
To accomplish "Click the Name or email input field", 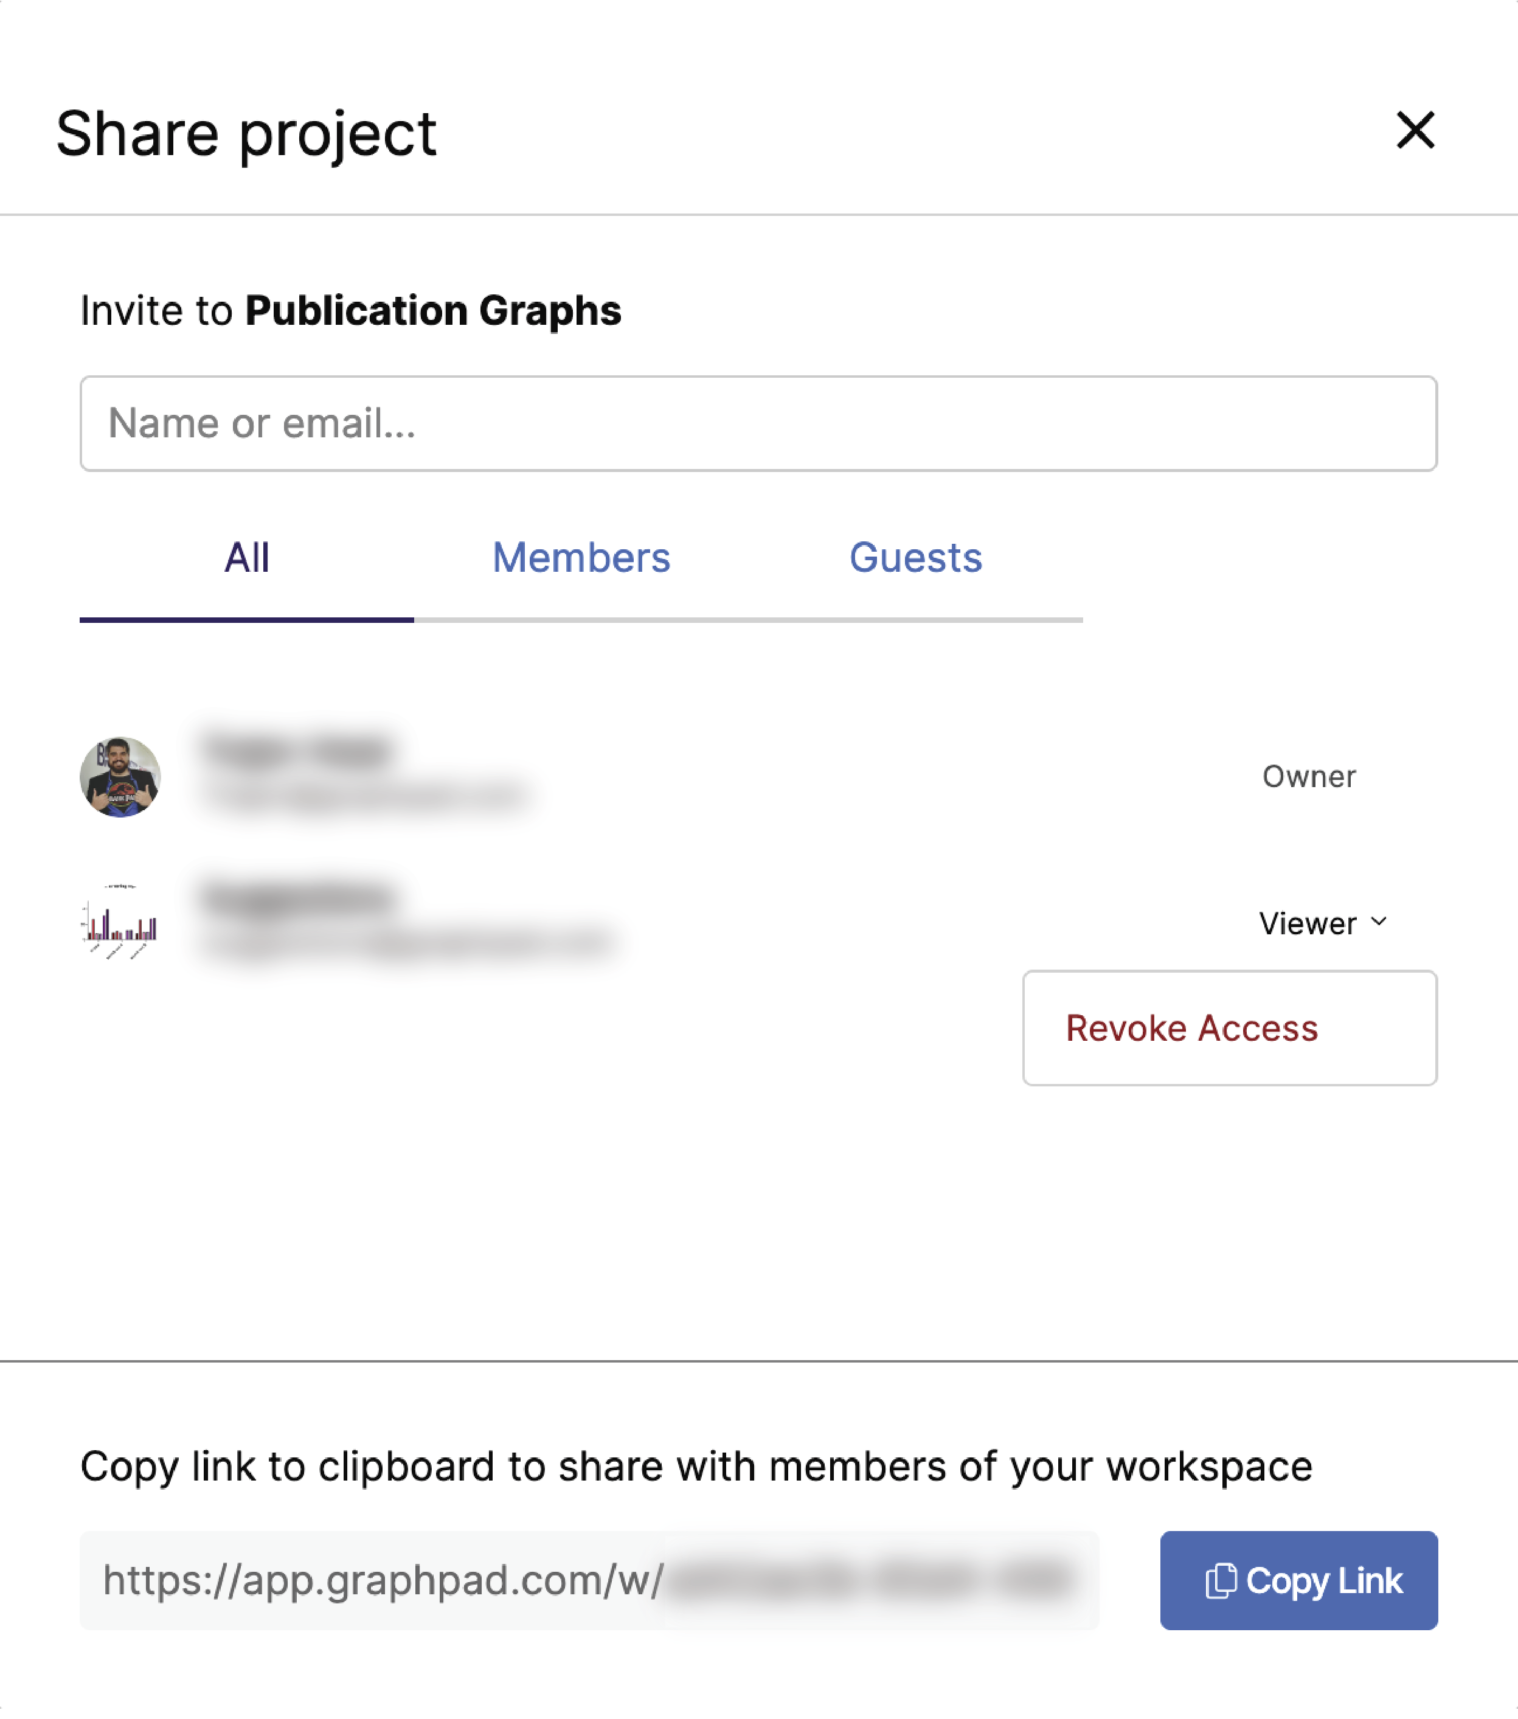I will [x=758, y=423].
